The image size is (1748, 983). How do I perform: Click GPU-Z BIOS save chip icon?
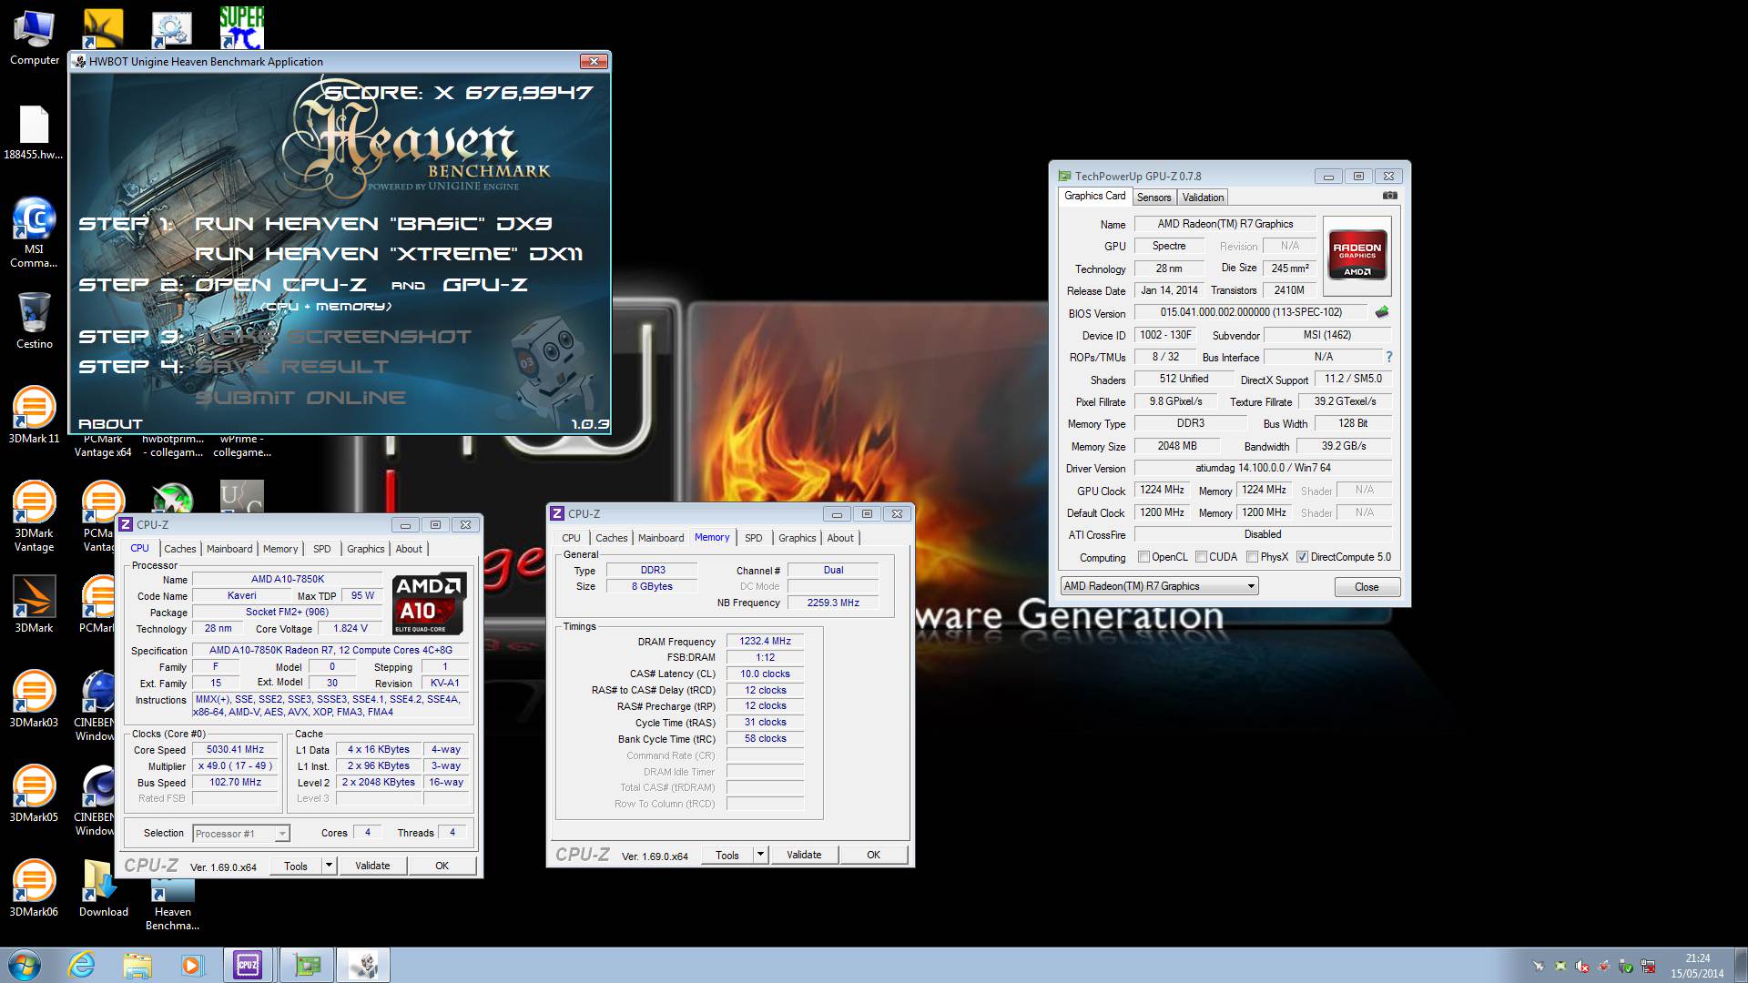point(1382,312)
